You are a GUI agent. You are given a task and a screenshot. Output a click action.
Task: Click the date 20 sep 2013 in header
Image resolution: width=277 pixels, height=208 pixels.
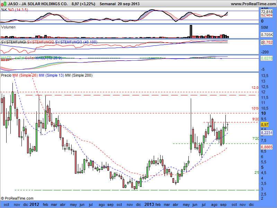coord(128,4)
